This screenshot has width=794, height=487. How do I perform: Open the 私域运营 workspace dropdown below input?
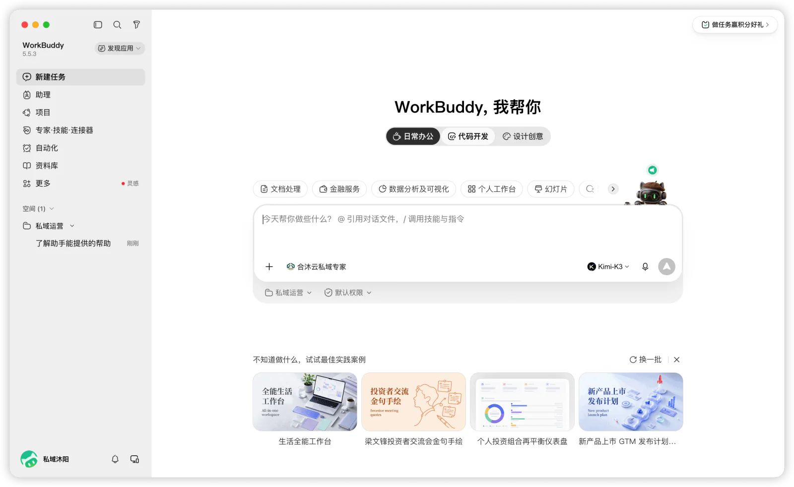[x=288, y=293]
